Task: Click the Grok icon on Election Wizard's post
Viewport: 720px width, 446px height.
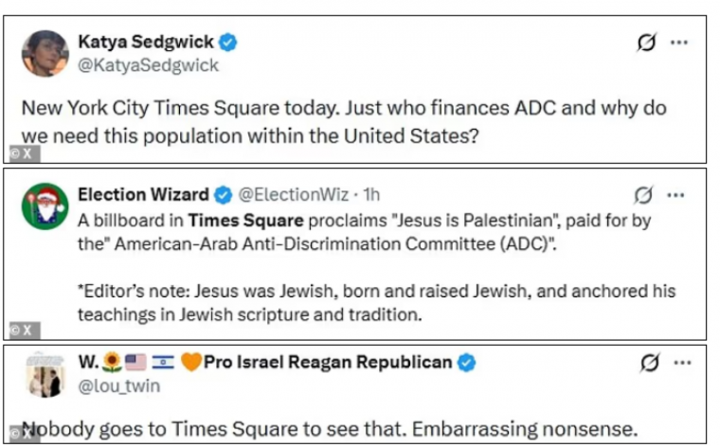Action: coord(643,195)
